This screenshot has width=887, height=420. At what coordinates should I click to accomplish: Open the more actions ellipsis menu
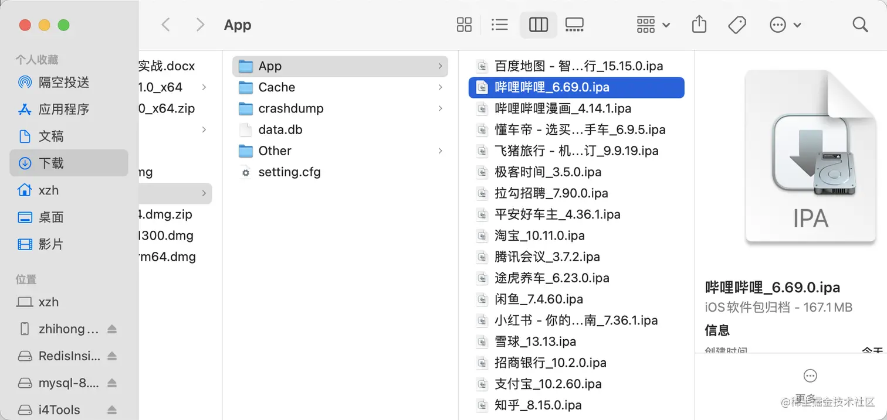pos(785,25)
